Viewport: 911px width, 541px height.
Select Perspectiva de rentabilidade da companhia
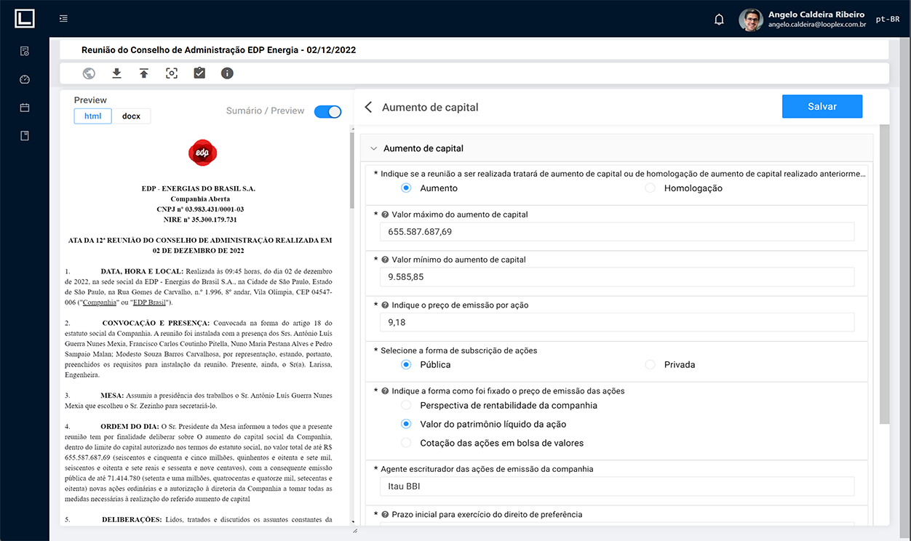[x=406, y=405]
